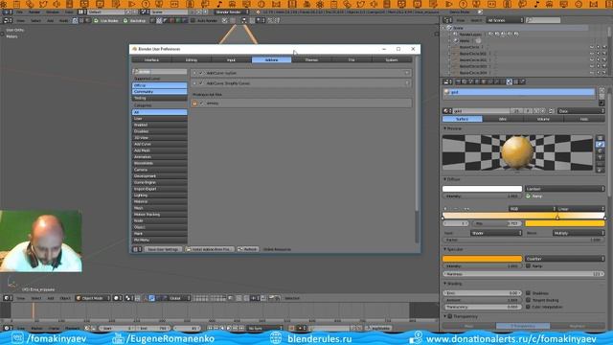Click the missing add-on warning icon
The height and width of the screenshot is (345, 613).
click(x=195, y=103)
